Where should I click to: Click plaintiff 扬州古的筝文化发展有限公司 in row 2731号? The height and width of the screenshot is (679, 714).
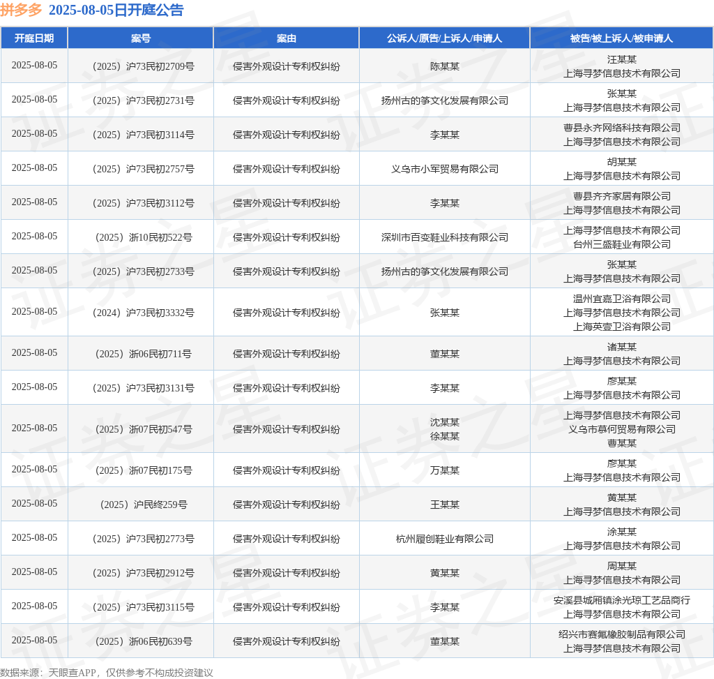(x=444, y=100)
